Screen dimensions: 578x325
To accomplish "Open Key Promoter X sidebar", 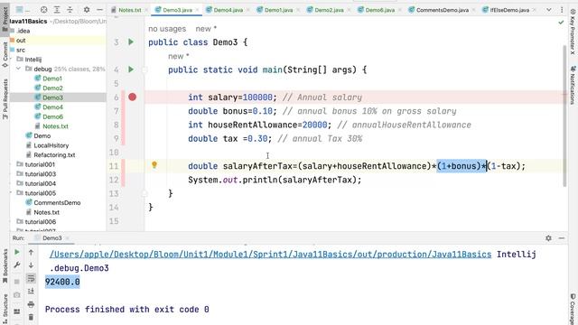I will pos(573,32).
